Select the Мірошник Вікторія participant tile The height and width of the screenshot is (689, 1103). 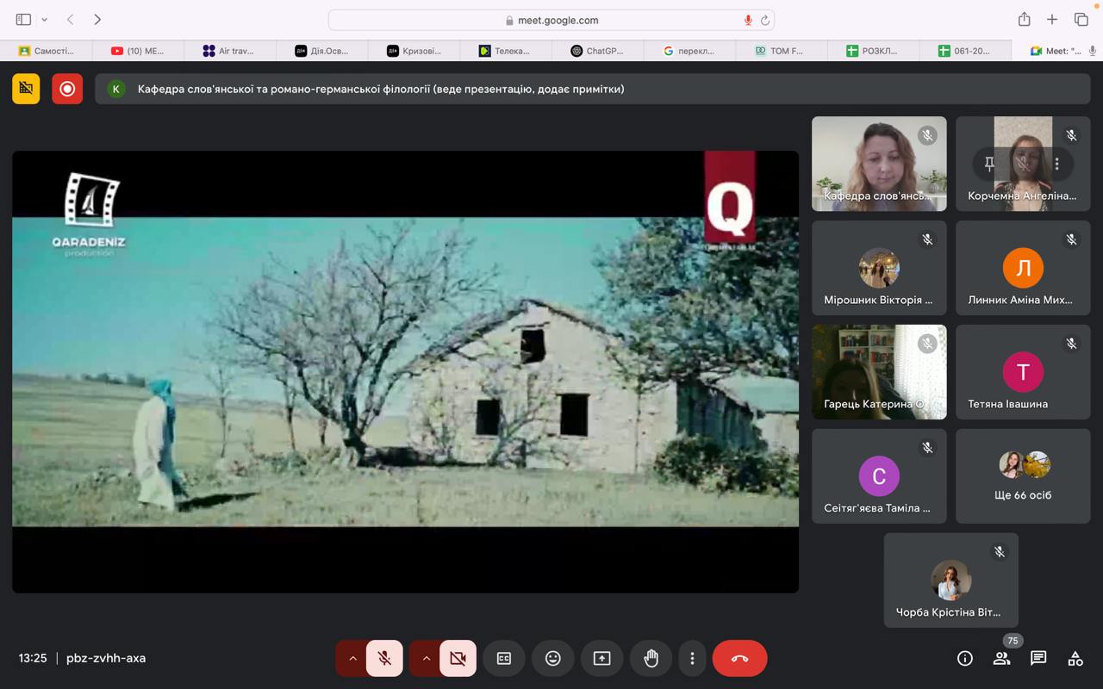(879, 268)
